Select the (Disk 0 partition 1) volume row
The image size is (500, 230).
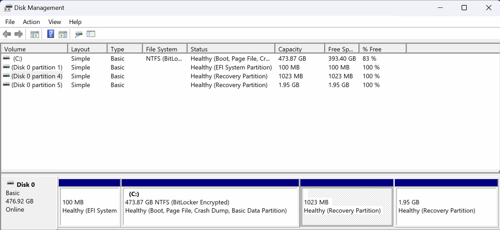pyautogui.click(x=203, y=67)
